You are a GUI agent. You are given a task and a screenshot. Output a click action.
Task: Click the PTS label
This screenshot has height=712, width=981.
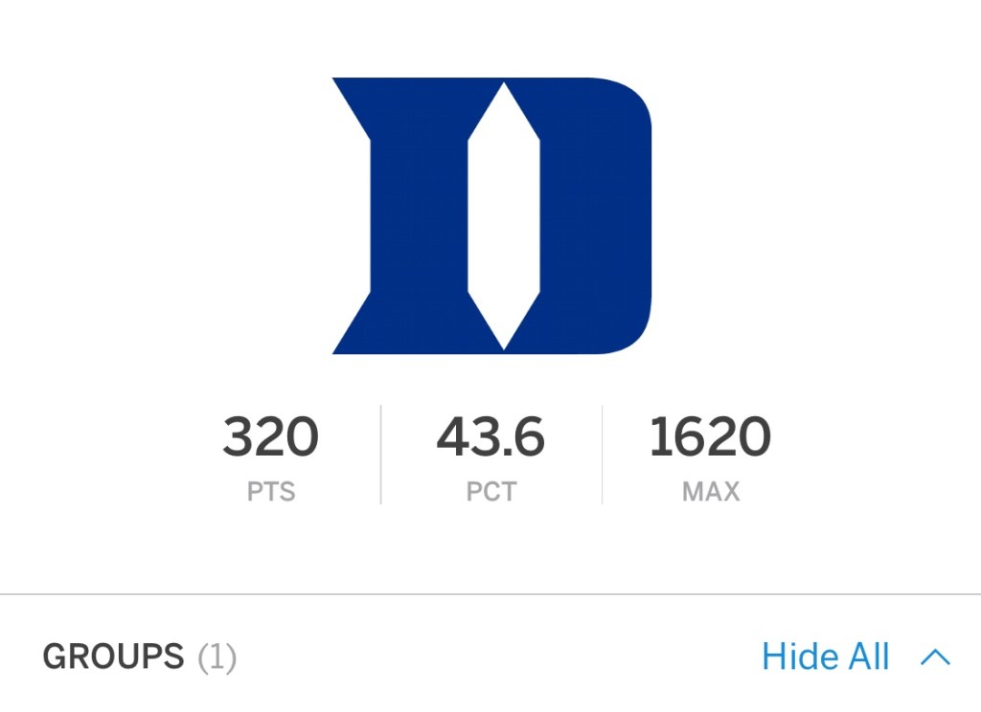click(270, 492)
